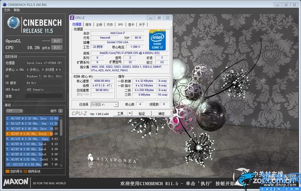Click the Cinebench globe logo
This screenshot has height=191, width=301.
(14, 23)
